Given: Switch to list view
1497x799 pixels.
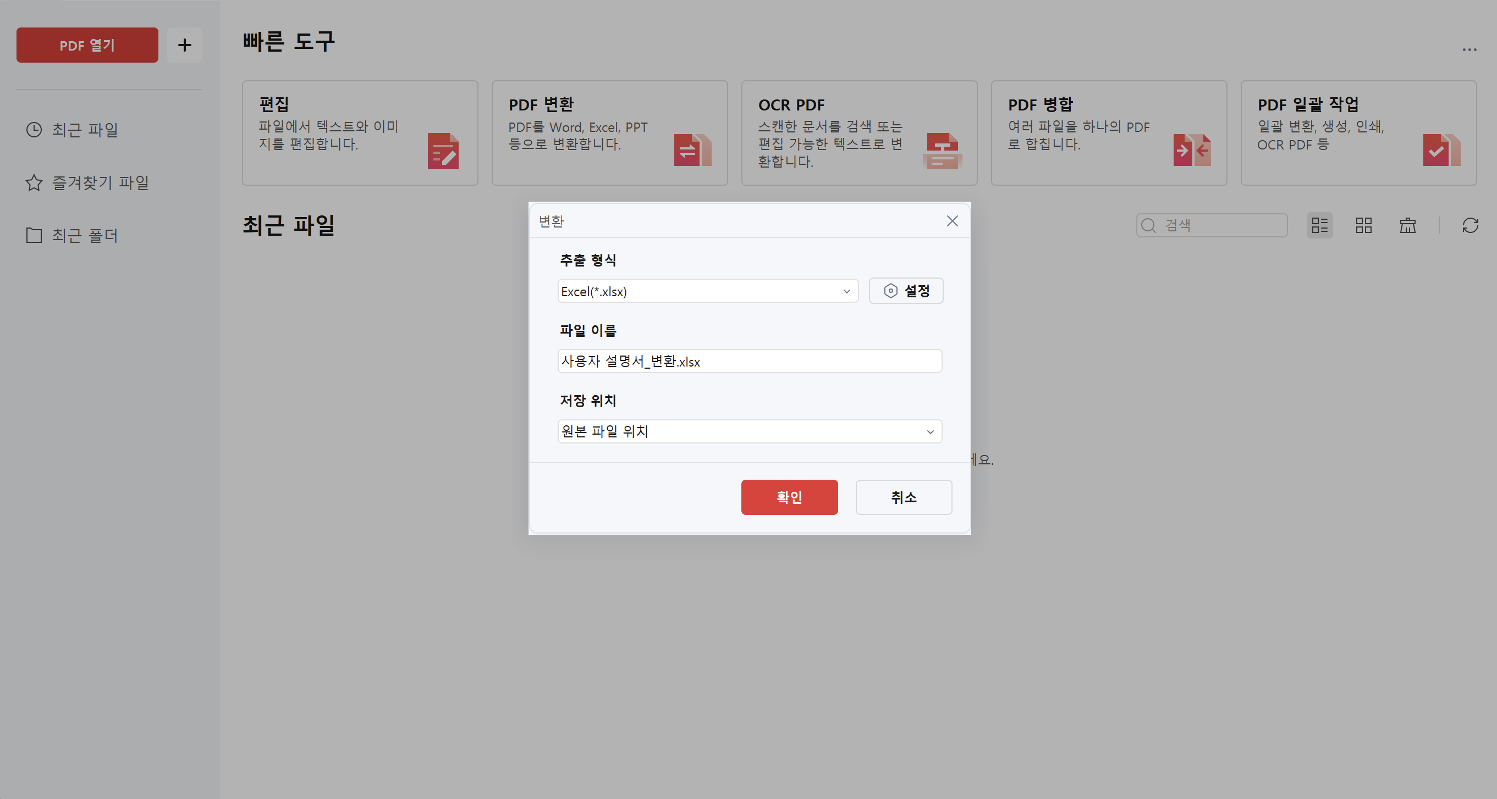Looking at the screenshot, I should tap(1320, 225).
